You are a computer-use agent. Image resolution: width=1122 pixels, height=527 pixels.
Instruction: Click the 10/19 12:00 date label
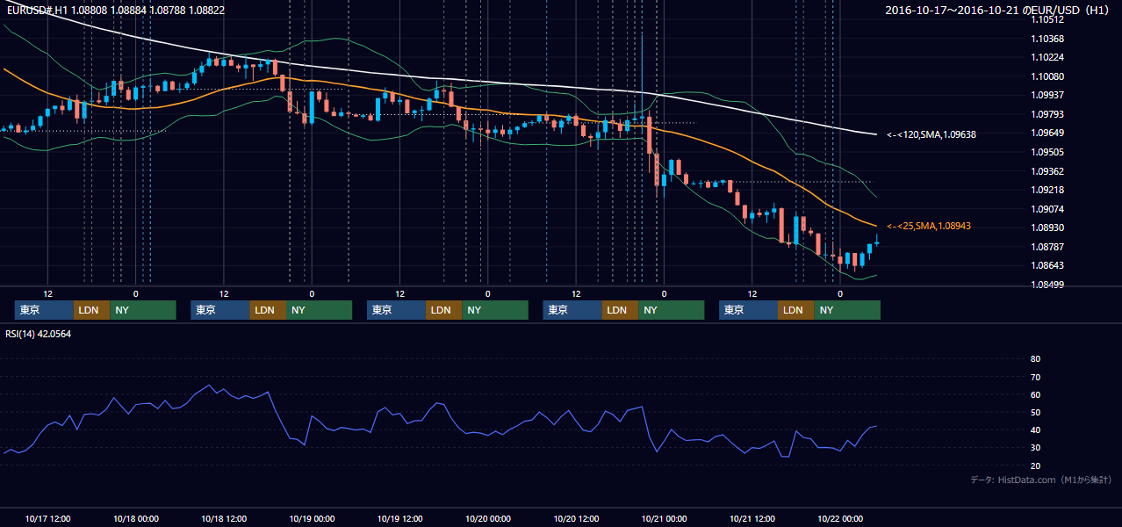click(400, 518)
